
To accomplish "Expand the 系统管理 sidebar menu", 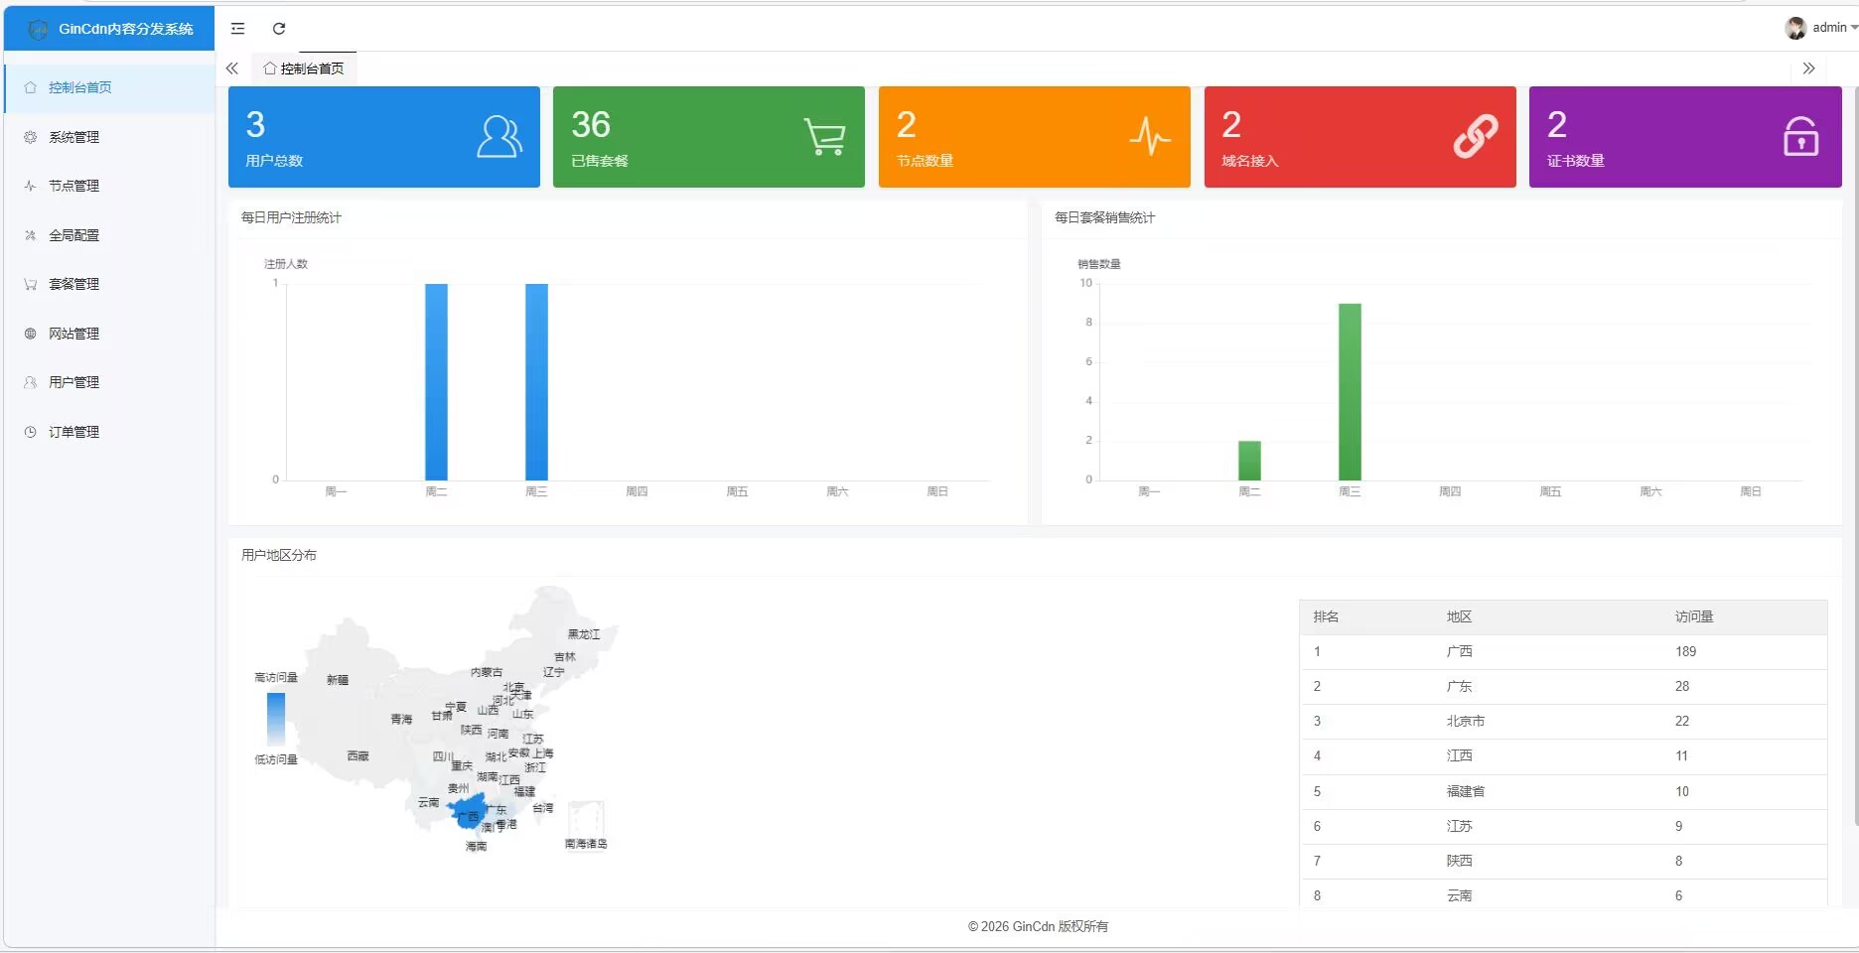I will [74, 137].
